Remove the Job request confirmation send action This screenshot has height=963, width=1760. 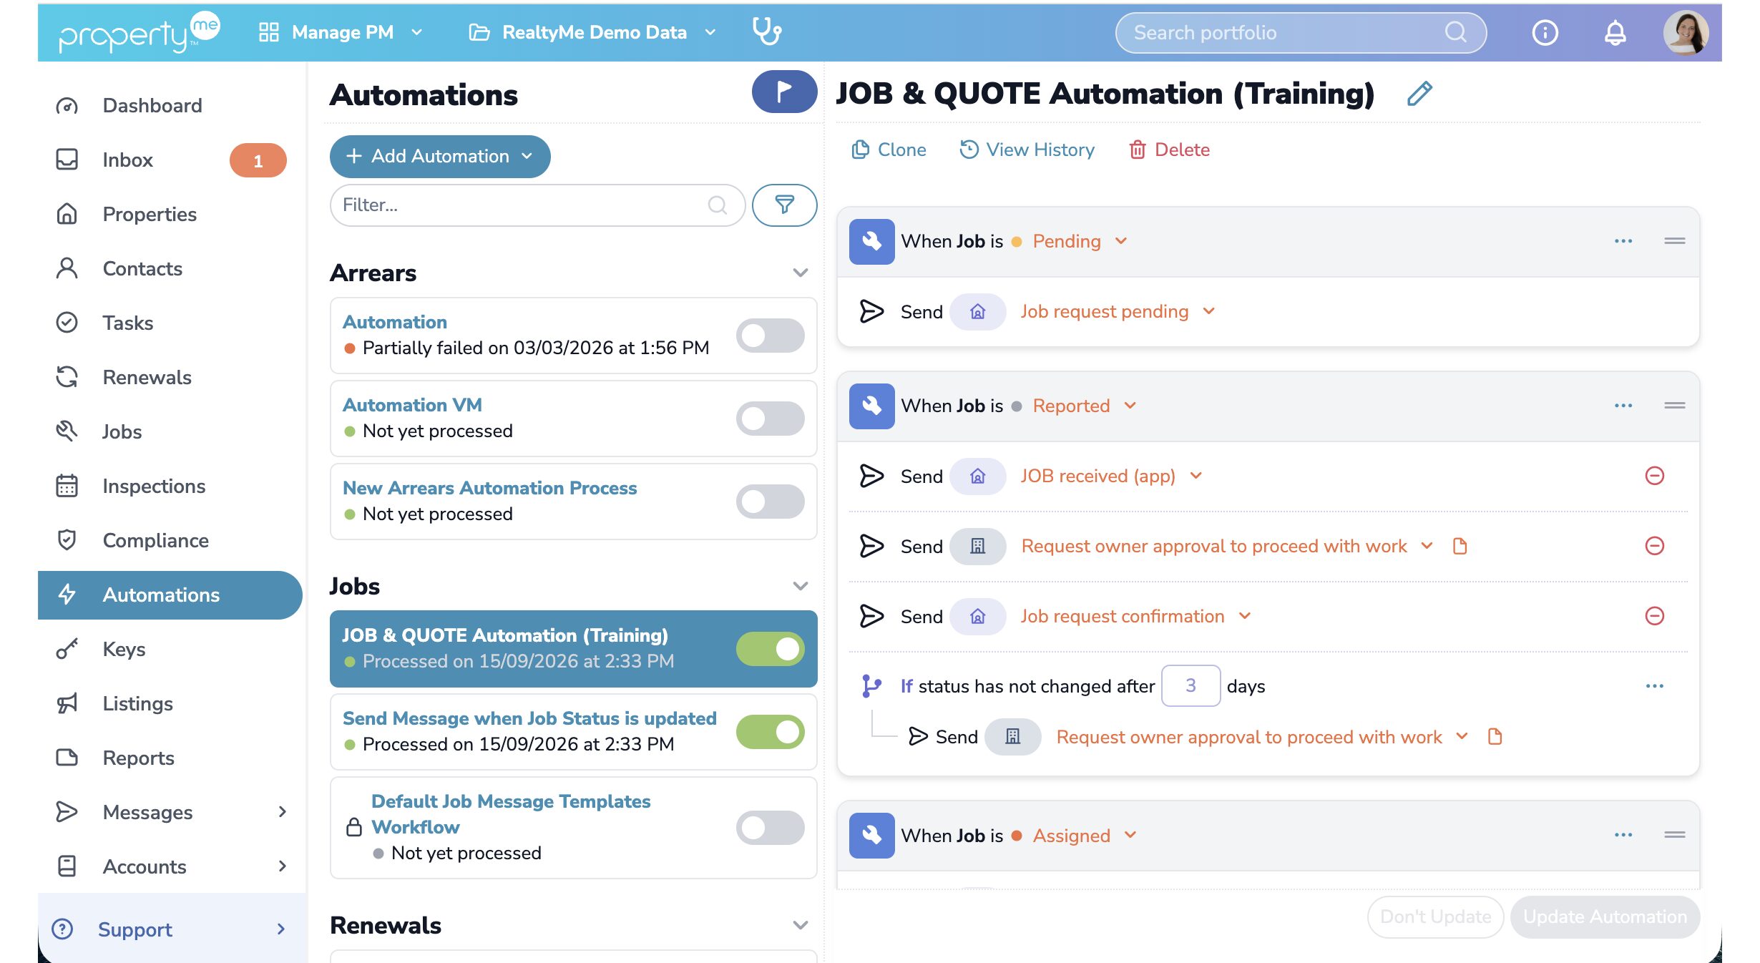click(x=1655, y=616)
